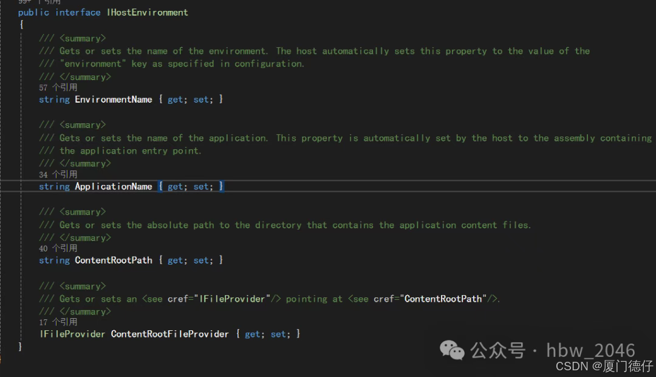This screenshot has height=377, width=656.
Task: Click the 'interface' keyword
Action: click(78, 13)
